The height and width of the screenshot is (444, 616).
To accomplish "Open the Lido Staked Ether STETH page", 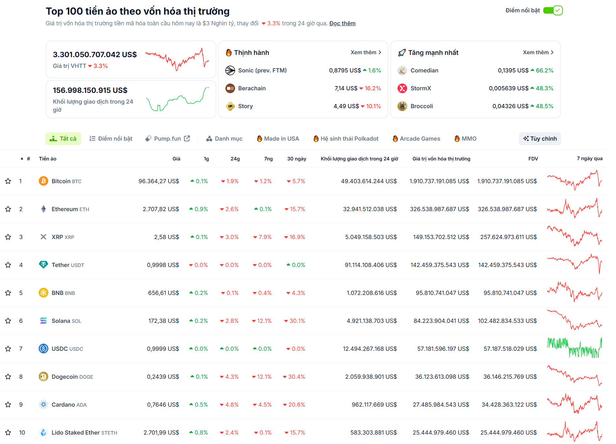I will pos(84,432).
